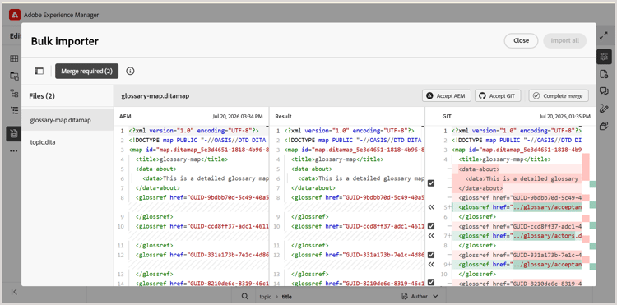Click line 12 glossref GUID-331a173b in AEM pane
This screenshot has width=617, height=305.
202,255
